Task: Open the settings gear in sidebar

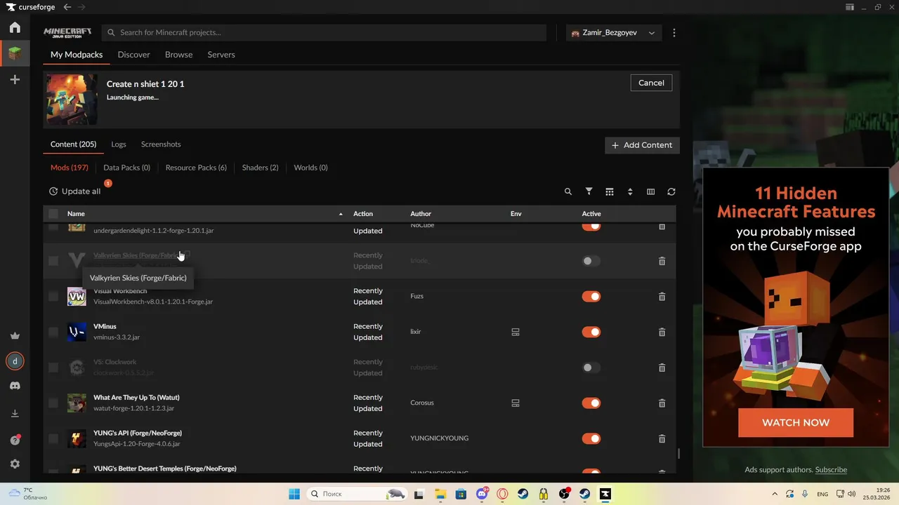Action: pos(15,464)
